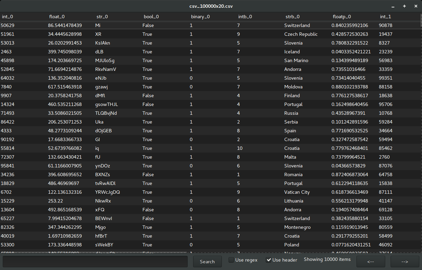Viewport: 422px width, 270px height.
Task: Click the Search button
Action: tap(207, 262)
